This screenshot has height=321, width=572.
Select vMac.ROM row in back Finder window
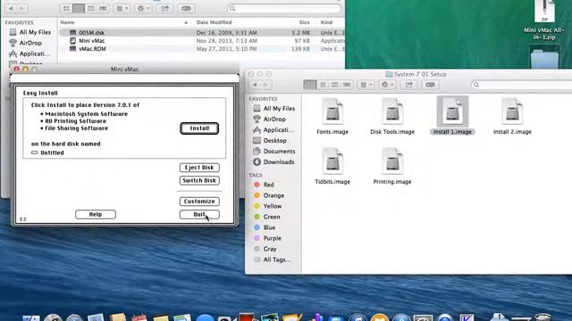[201, 49]
